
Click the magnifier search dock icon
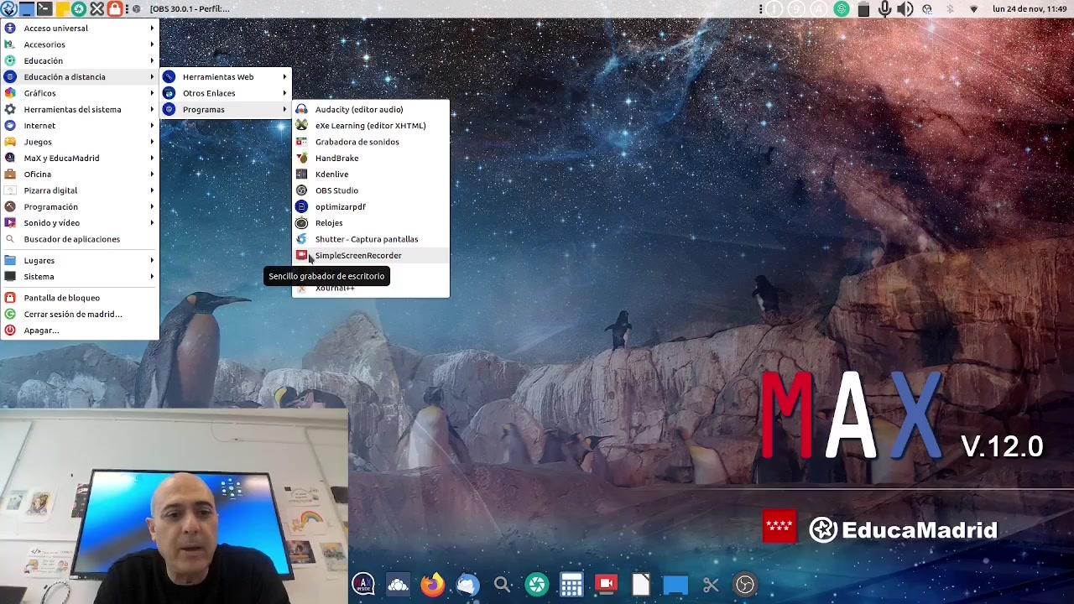pos(503,585)
